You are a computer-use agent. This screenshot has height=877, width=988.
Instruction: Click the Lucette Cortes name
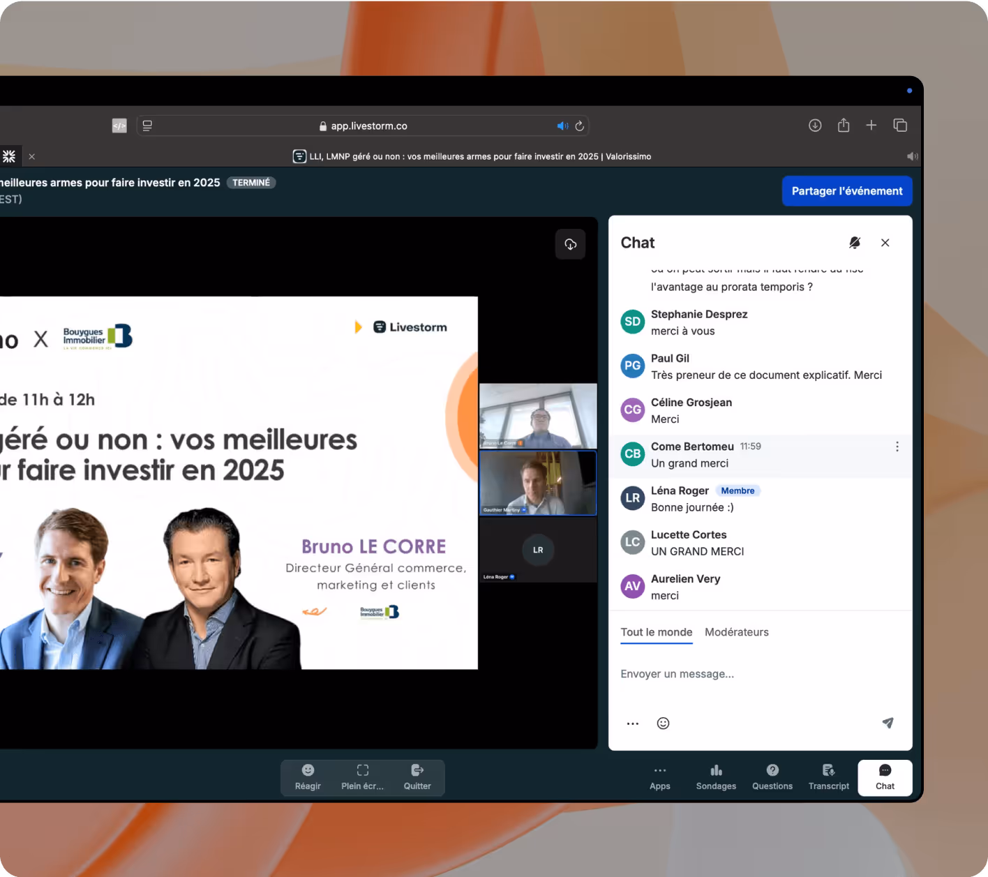[x=689, y=535]
